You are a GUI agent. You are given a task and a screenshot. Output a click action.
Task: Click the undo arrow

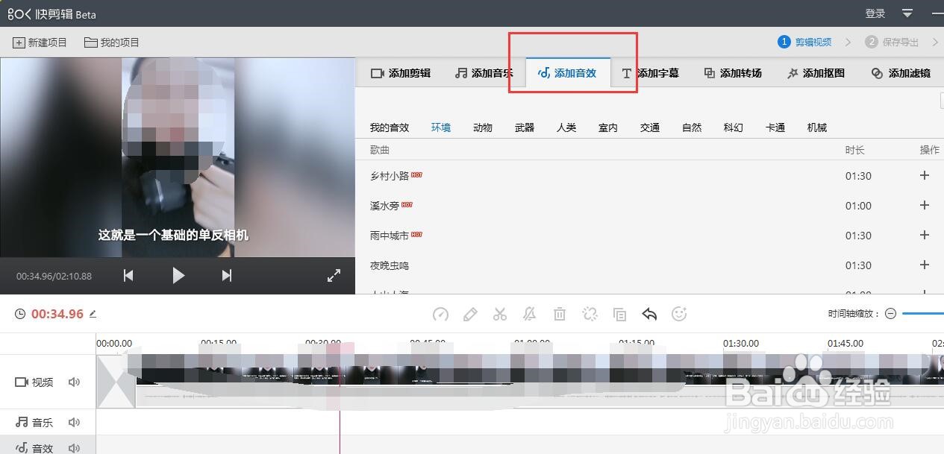649,315
